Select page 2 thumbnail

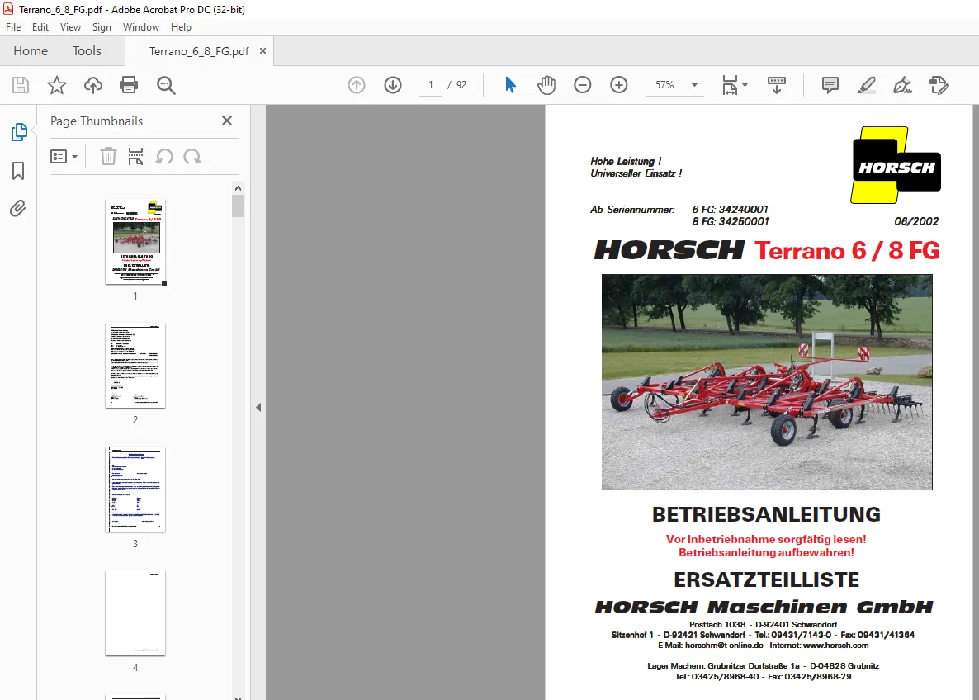coord(135,366)
